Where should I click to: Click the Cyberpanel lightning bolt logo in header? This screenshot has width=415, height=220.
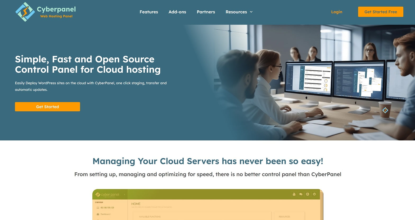click(x=25, y=12)
